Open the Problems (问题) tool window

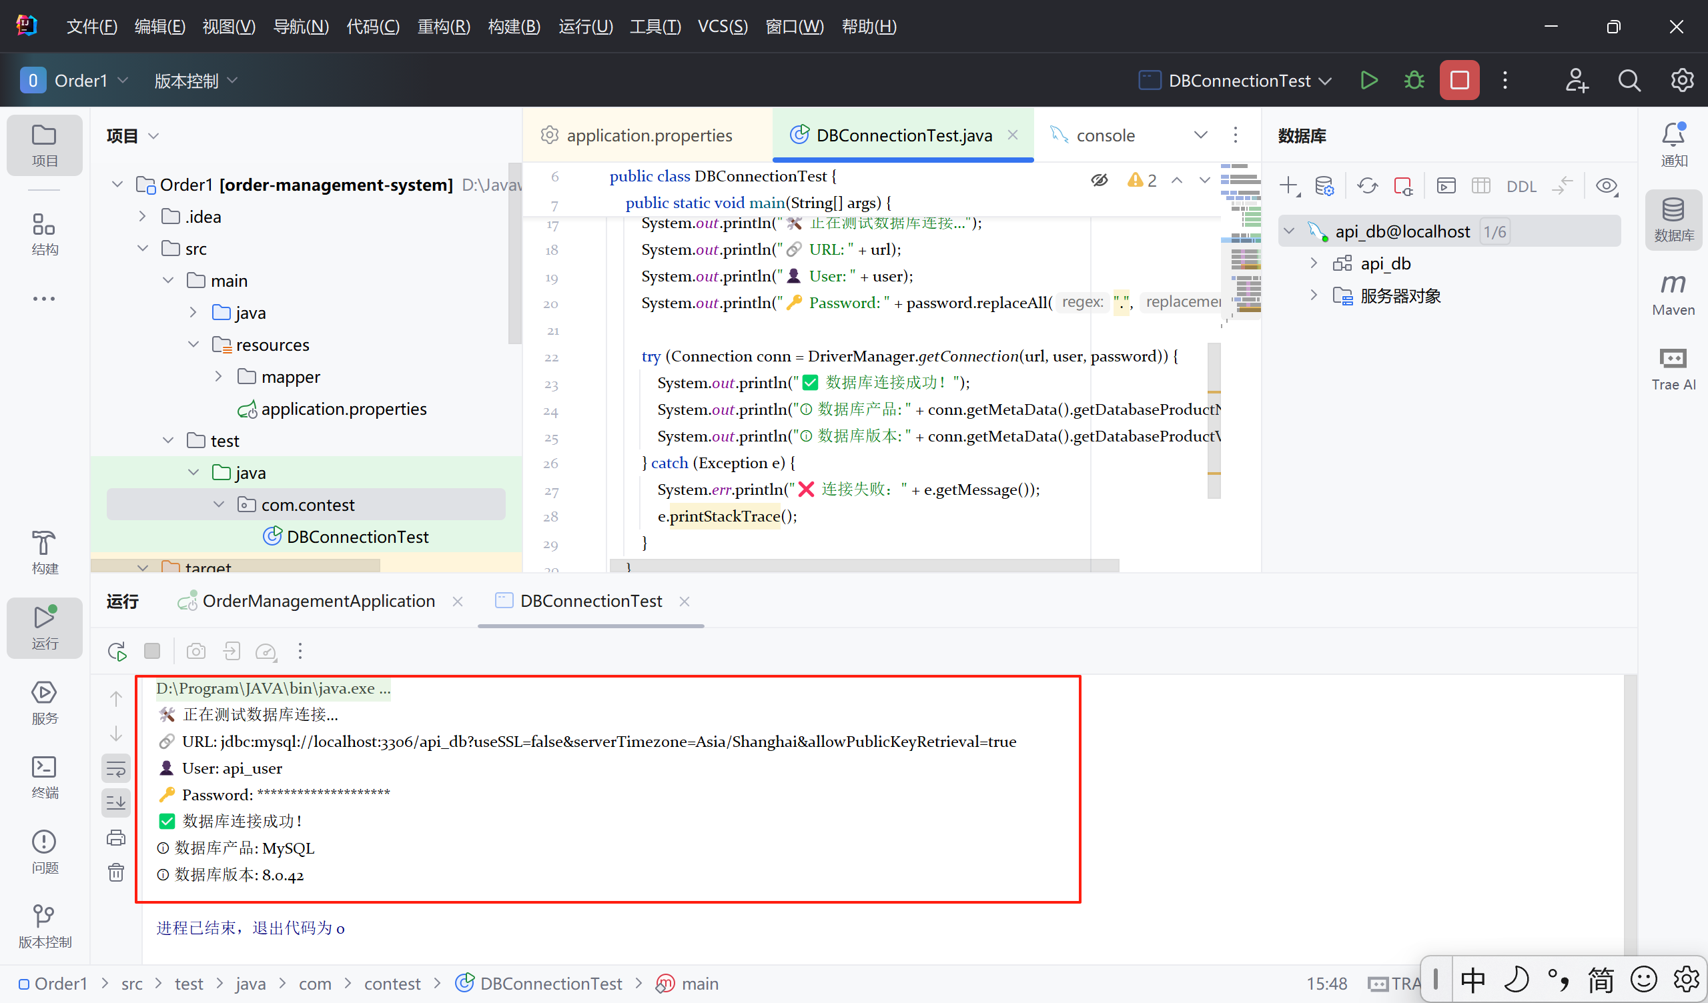tap(45, 852)
